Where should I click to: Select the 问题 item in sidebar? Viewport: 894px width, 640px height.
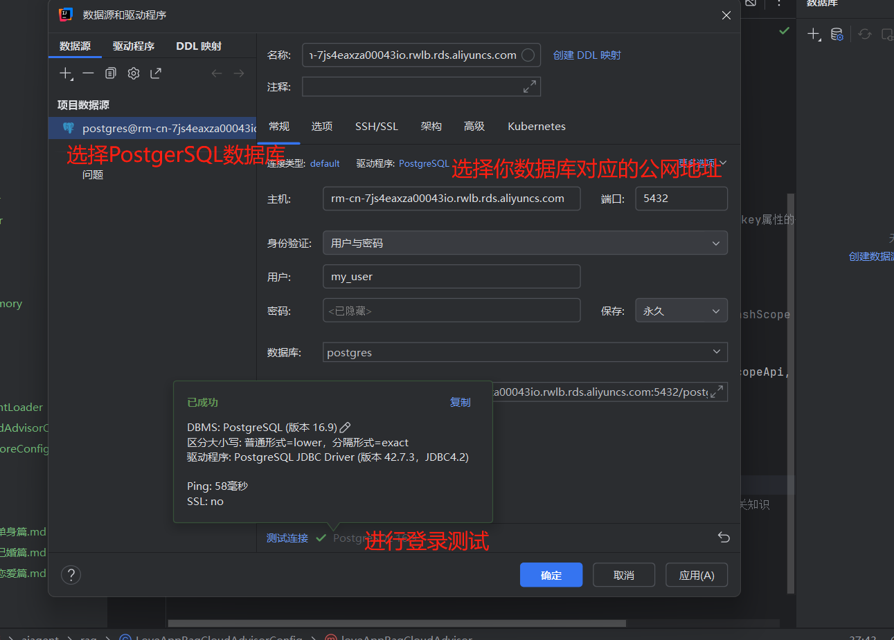93,175
